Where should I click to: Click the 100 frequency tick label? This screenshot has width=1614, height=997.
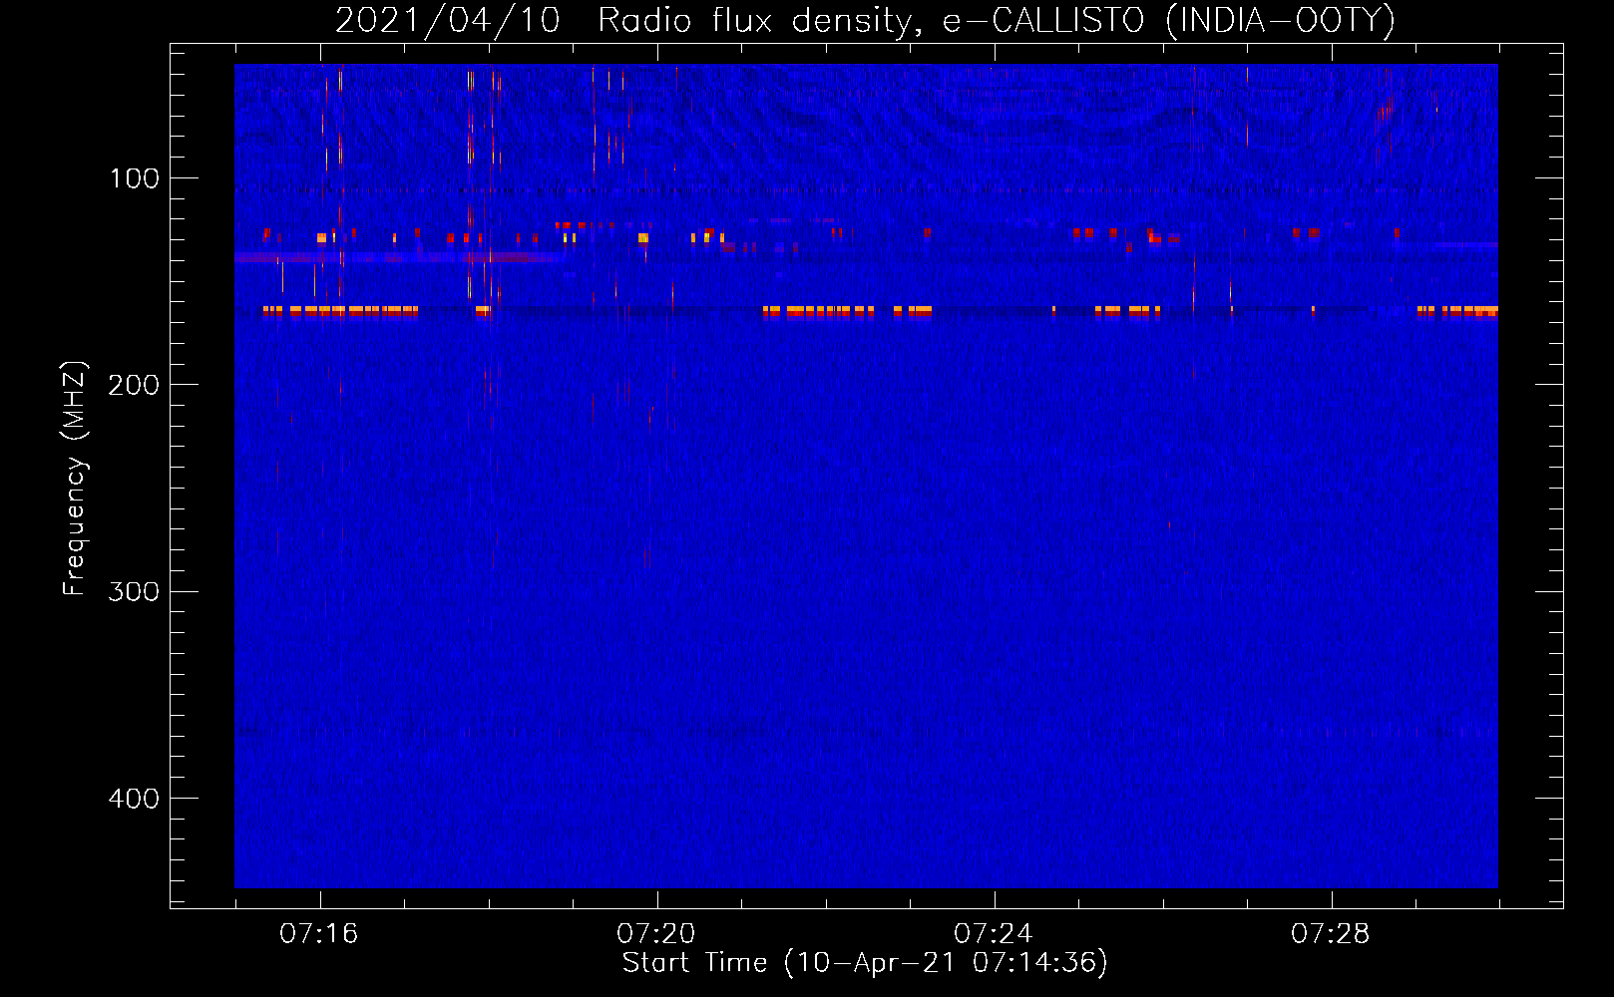click(x=134, y=178)
